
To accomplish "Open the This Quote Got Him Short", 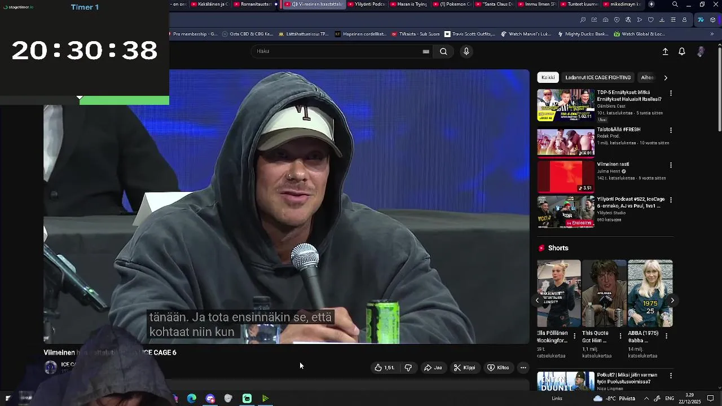I will (x=604, y=293).
